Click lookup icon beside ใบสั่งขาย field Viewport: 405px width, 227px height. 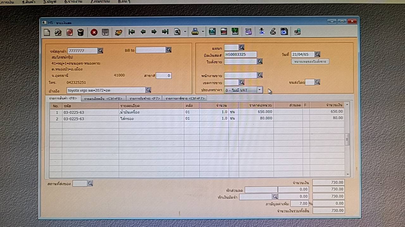(x=260, y=61)
